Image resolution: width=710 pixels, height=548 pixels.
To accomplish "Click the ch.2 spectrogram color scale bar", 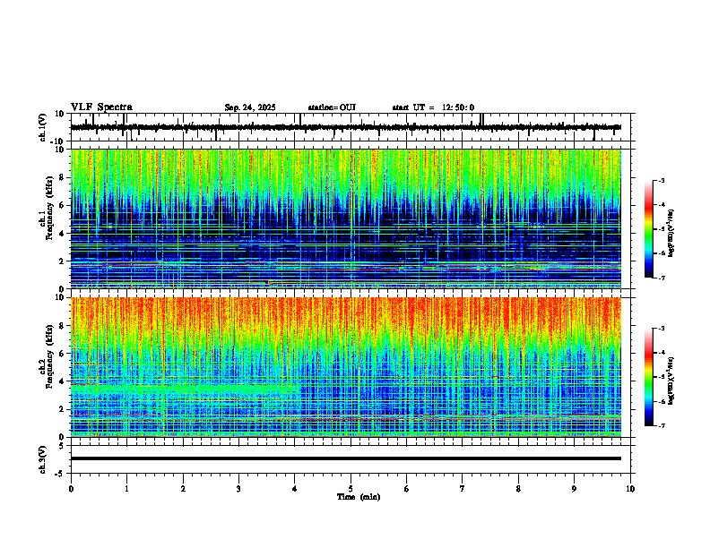I will tap(648, 377).
